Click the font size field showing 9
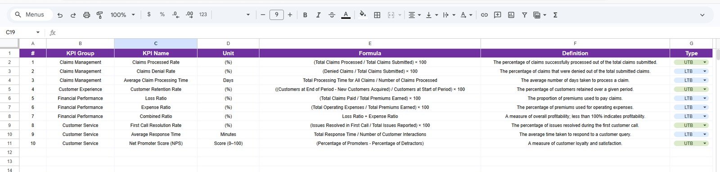 [276, 15]
